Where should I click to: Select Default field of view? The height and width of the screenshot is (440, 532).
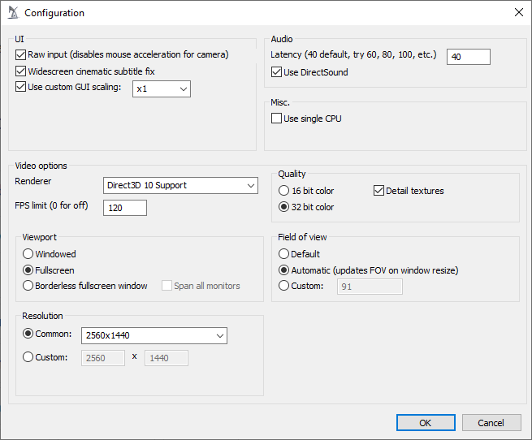coord(283,254)
